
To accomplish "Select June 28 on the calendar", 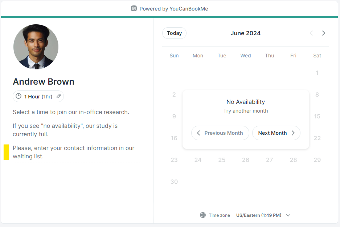I will click(x=294, y=160).
